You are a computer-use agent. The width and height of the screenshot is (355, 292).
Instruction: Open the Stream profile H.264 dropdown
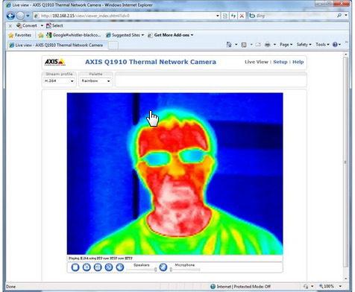pyautogui.click(x=59, y=81)
